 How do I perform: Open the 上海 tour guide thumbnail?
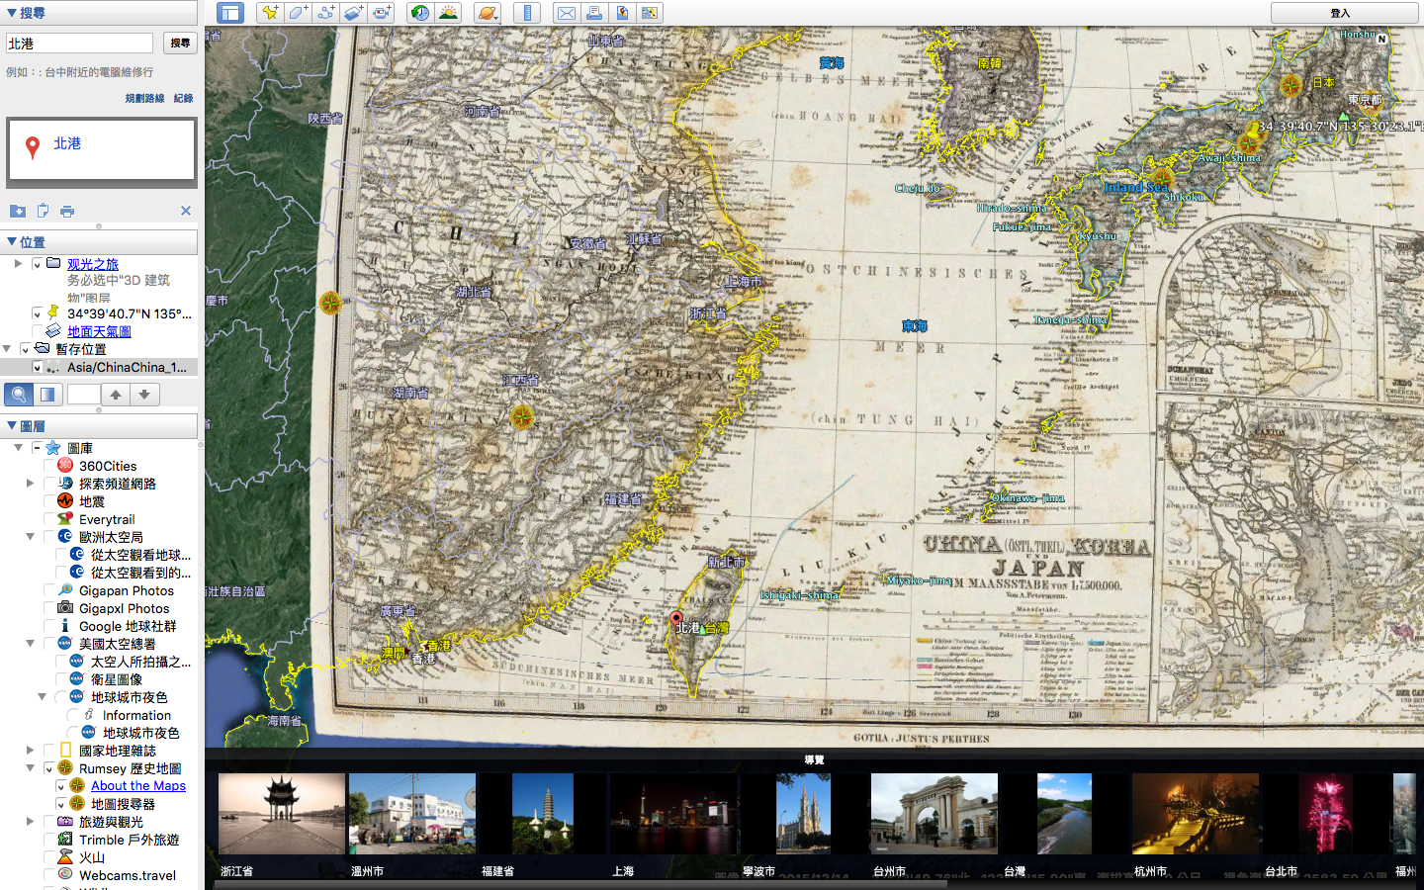click(x=673, y=814)
